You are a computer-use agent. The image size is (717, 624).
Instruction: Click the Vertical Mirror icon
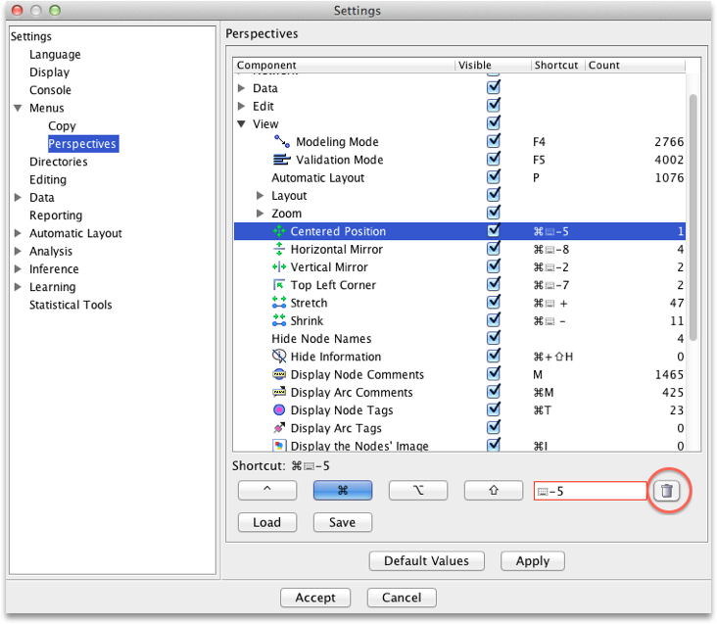point(279,267)
